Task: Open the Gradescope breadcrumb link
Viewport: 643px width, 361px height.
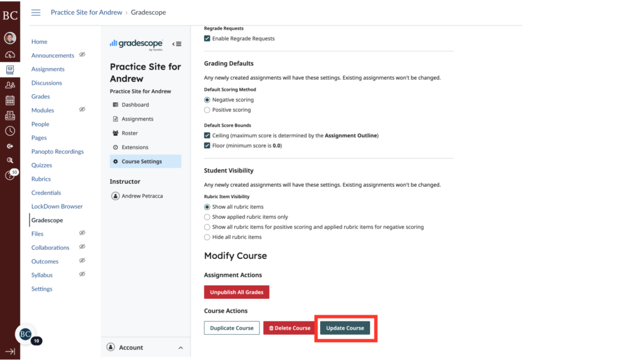Action: click(x=148, y=12)
